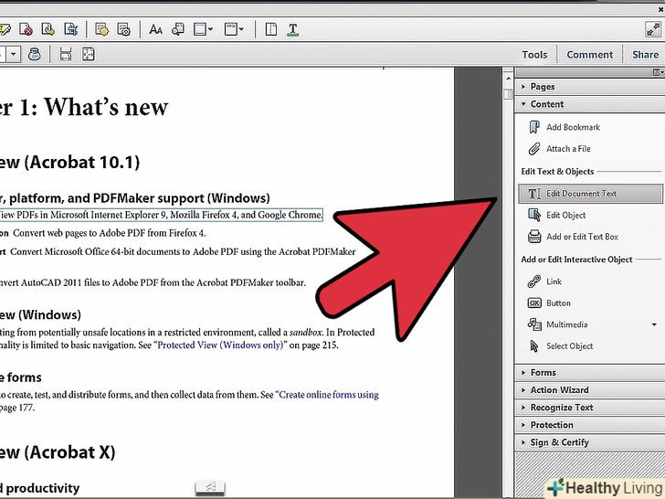Expand the Recognize Text section
665x499 pixels.
pyautogui.click(x=561, y=408)
